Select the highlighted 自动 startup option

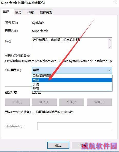click(x=72, y=80)
